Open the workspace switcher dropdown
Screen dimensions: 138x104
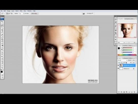tap(90, 13)
